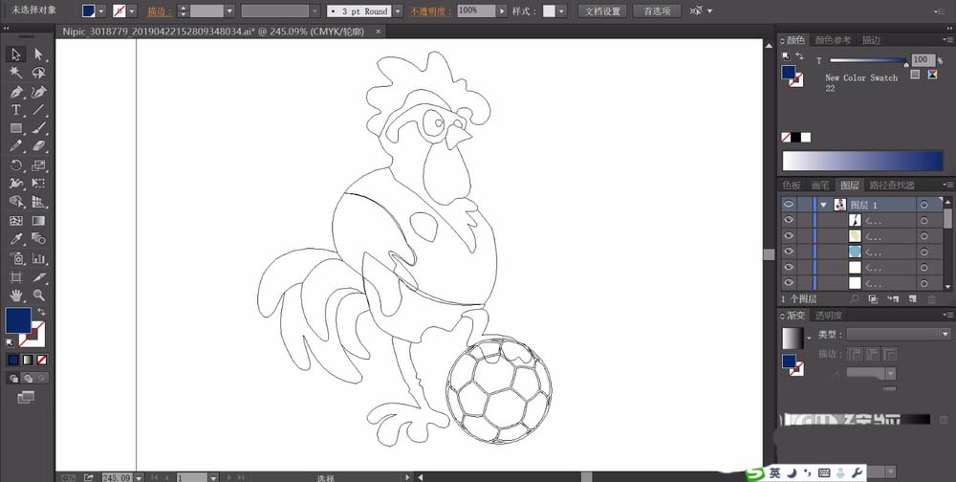Screen dimensions: 956x482
Task: Hide the first sublayer under 图层 1
Action: pyautogui.click(x=789, y=220)
